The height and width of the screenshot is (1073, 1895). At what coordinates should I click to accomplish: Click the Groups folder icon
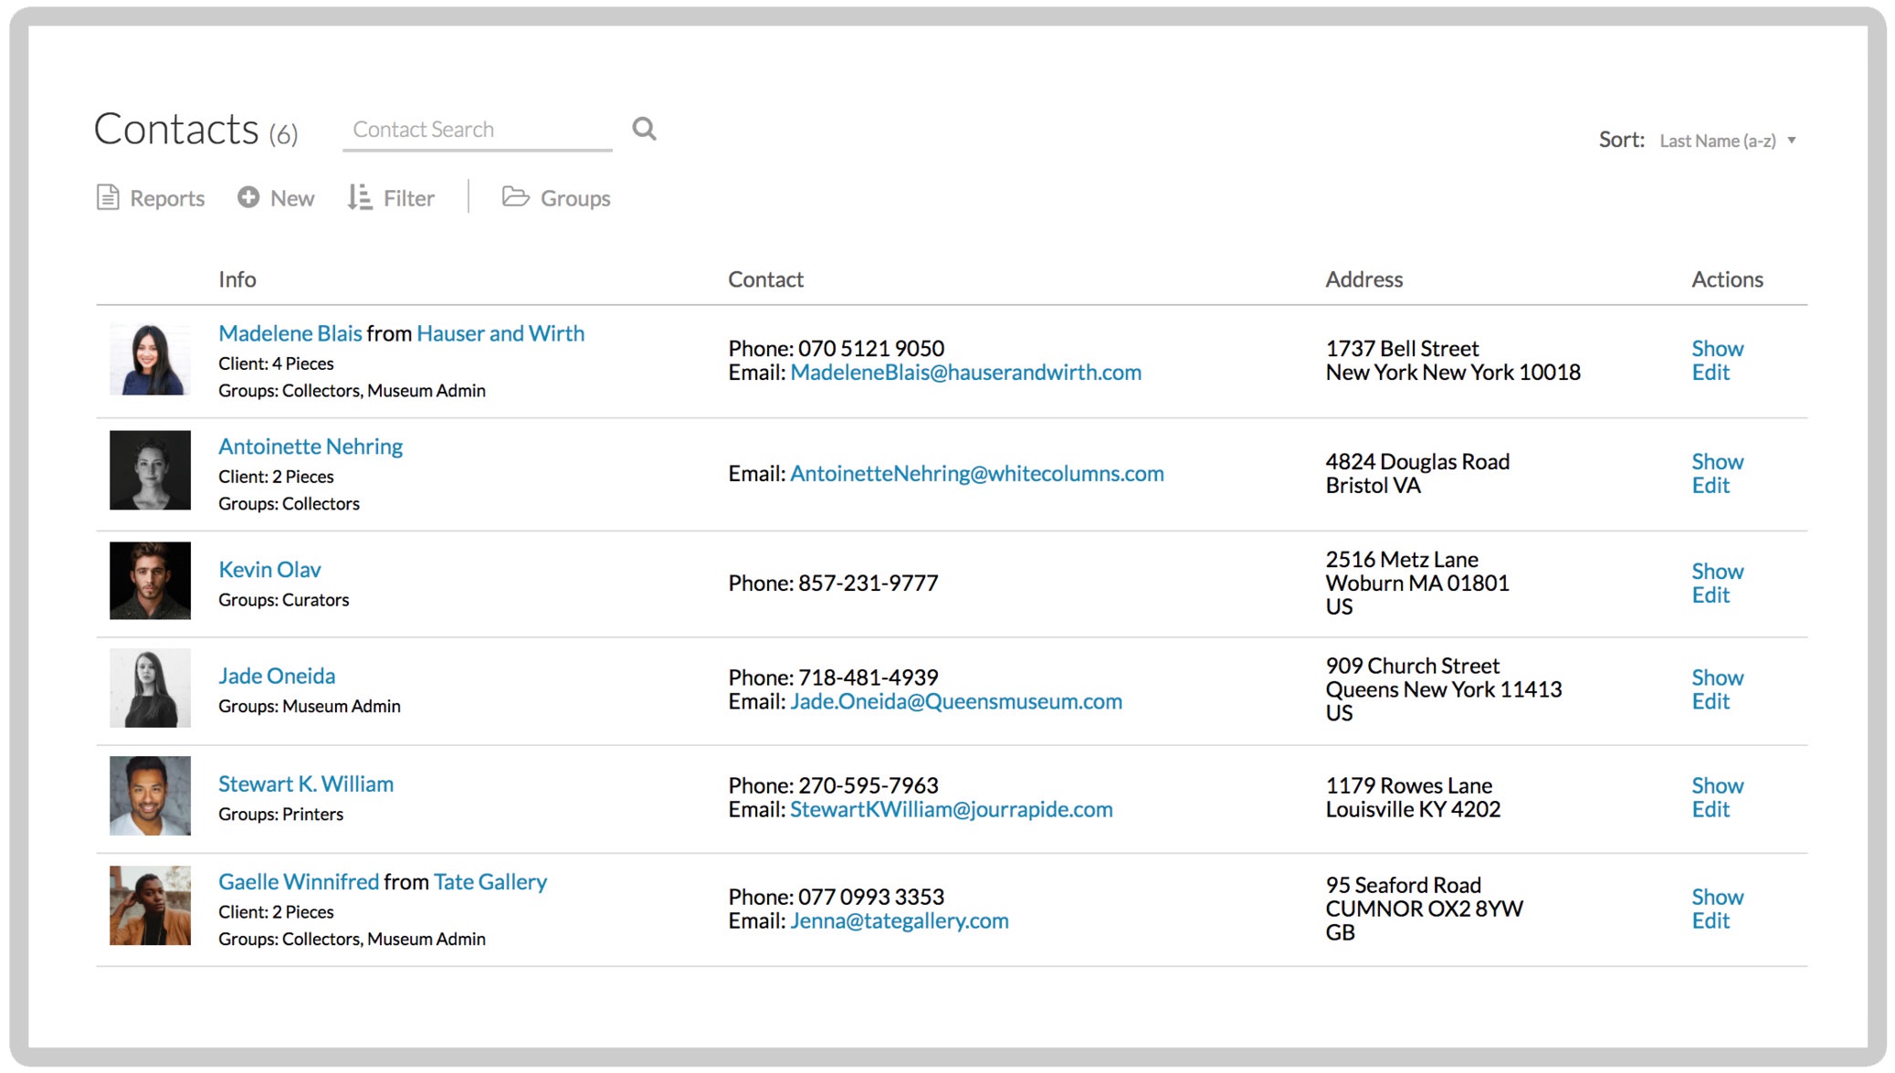click(516, 197)
